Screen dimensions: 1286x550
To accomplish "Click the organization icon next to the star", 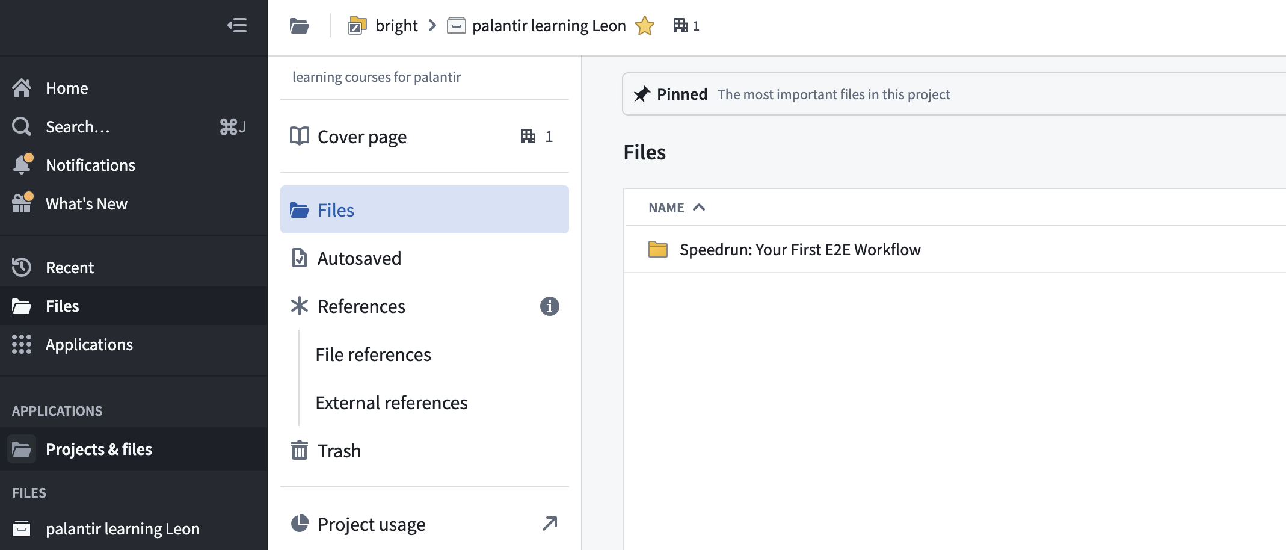I will coord(680,25).
